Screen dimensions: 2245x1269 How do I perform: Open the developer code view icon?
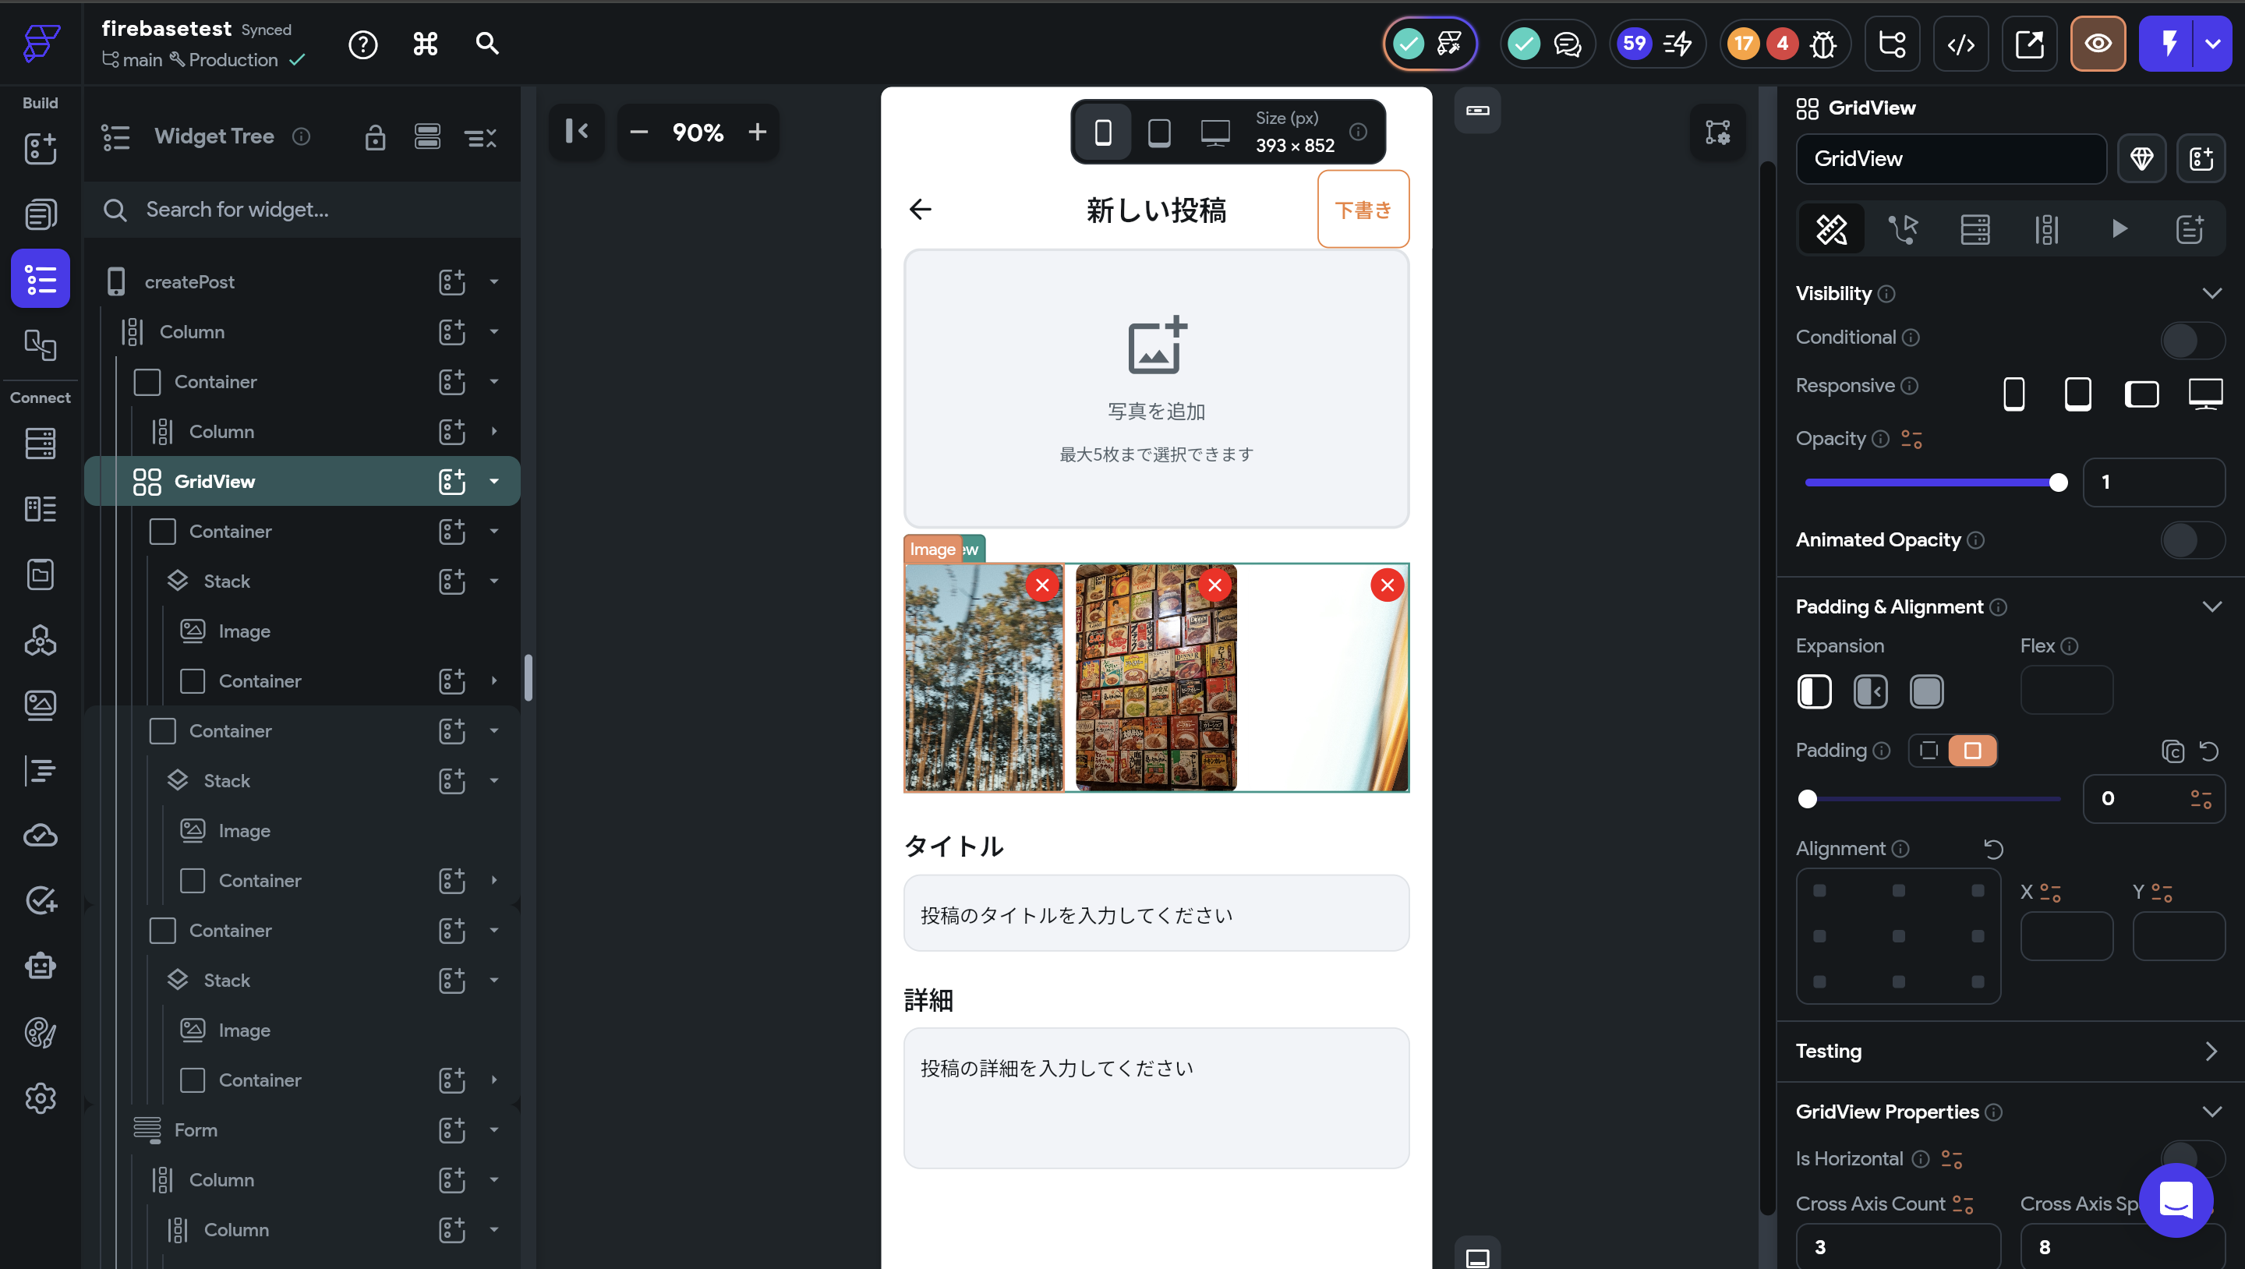(x=1961, y=44)
